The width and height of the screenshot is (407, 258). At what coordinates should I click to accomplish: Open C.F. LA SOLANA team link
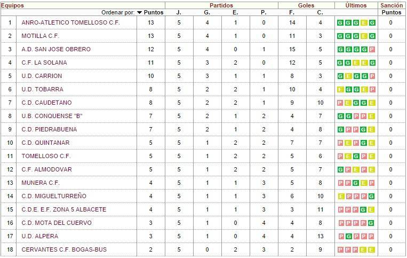click(44, 62)
